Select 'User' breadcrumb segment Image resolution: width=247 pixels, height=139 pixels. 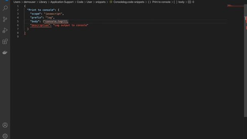[89, 2]
